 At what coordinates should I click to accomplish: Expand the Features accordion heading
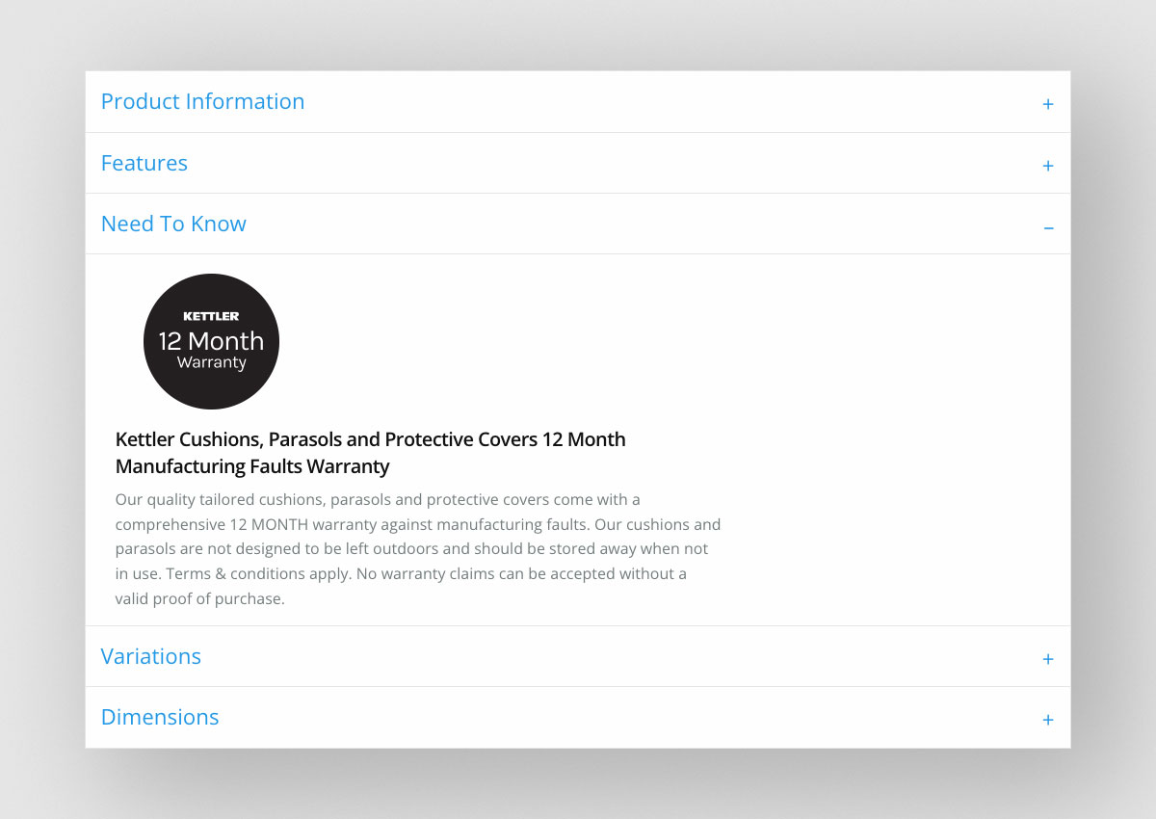click(144, 163)
